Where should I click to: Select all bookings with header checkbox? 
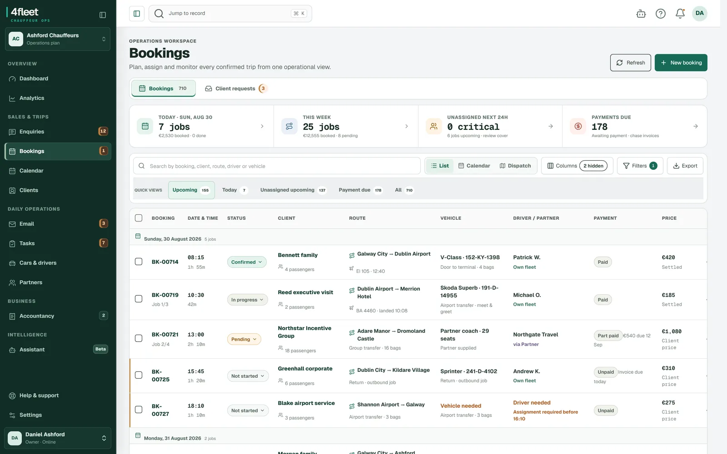[139, 218]
